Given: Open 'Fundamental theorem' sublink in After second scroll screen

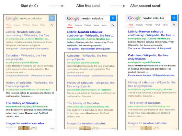Looking at the screenshot, I should [x=140, y=75].
